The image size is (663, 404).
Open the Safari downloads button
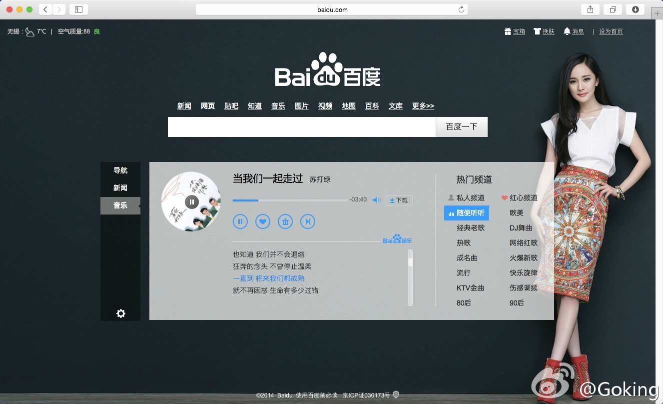636,9
